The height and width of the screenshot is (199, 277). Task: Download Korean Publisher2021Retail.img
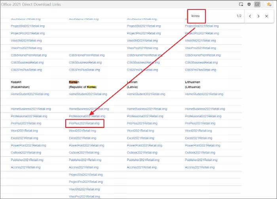(x=85, y=160)
